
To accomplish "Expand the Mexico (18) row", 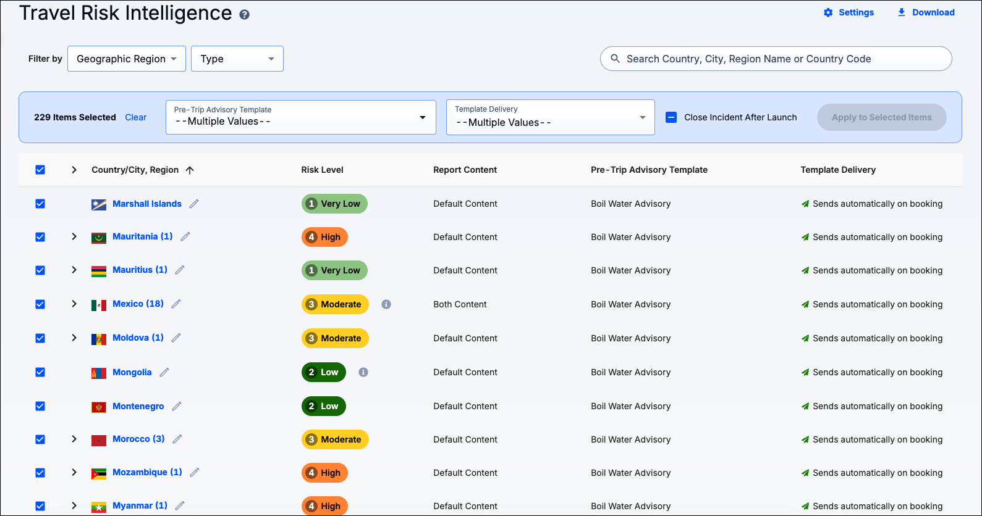I will point(74,304).
